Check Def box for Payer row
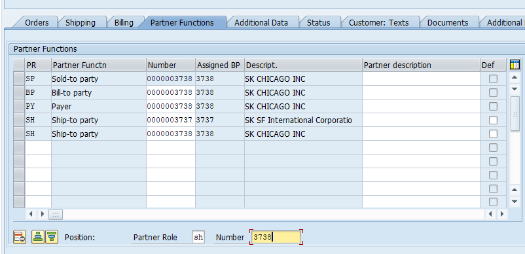Image resolution: width=525 pixels, height=254 pixels. coord(493,107)
